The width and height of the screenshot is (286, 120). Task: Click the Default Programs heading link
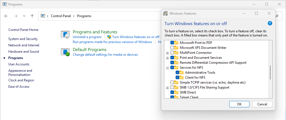coord(90,49)
